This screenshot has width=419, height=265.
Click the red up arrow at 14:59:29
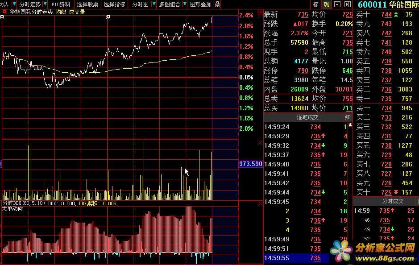coord(324,136)
